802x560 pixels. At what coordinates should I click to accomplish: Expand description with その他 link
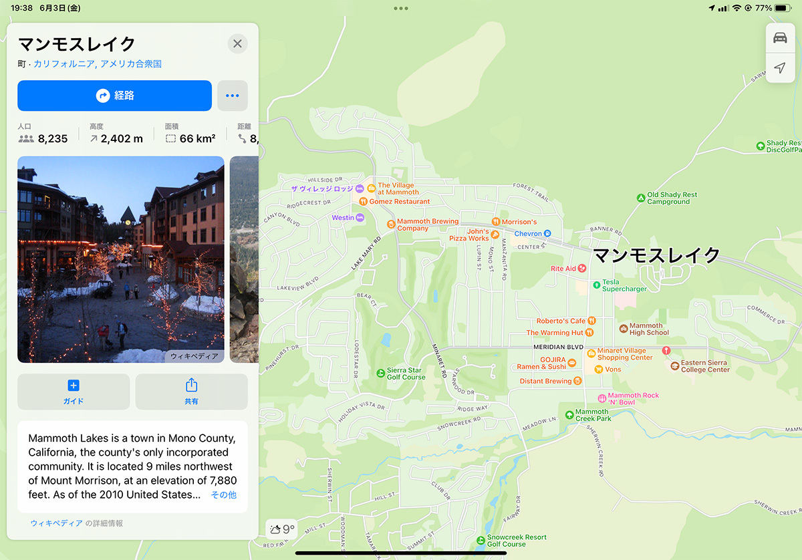point(224,495)
